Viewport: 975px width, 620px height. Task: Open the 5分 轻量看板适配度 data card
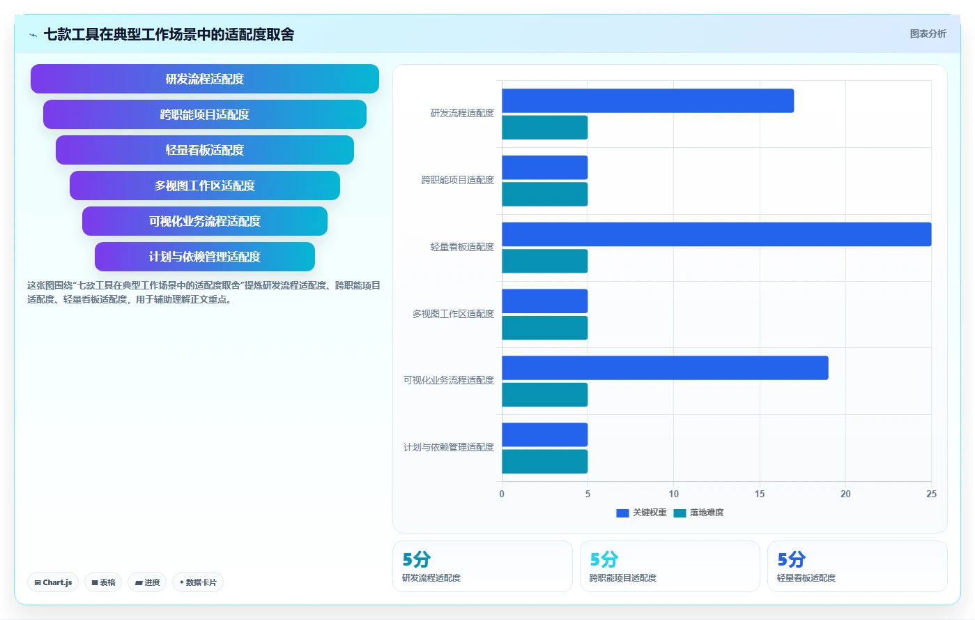pos(857,566)
